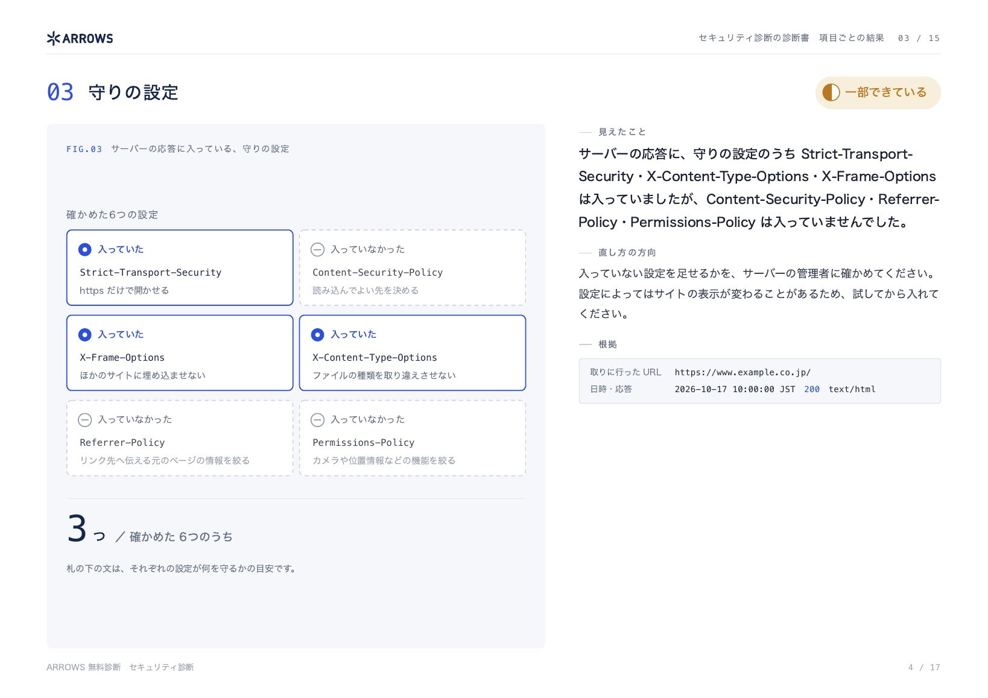Image resolution: width=988 pixels, height=698 pixels.
Task: Click 入っていた label on X-Content-Type-Options card
Action: point(353,334)
